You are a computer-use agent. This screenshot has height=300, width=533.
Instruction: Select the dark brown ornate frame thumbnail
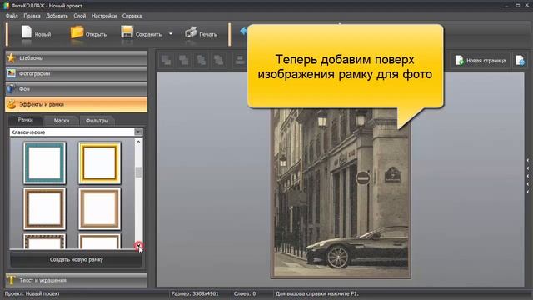(44, 209)
